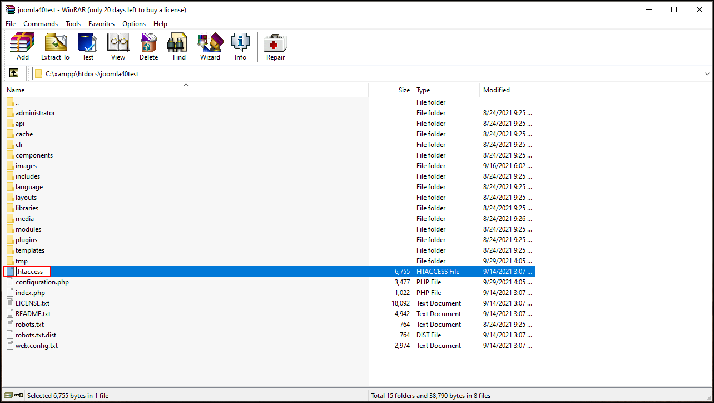Image resolution: width=714 pixels, height=403 pixels.
Task: Select the parent '..' folder row
Action: [x=270, y=102]
